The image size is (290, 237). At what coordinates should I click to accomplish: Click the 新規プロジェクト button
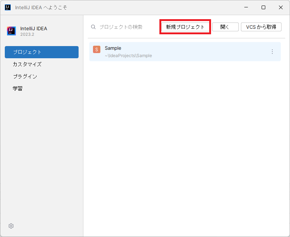tap(185, 27)
